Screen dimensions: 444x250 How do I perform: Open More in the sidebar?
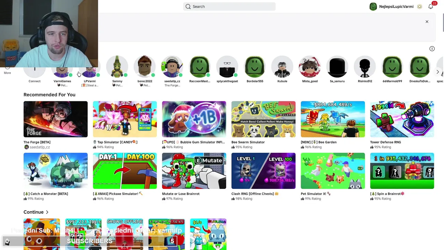click(x=7, y=73)
